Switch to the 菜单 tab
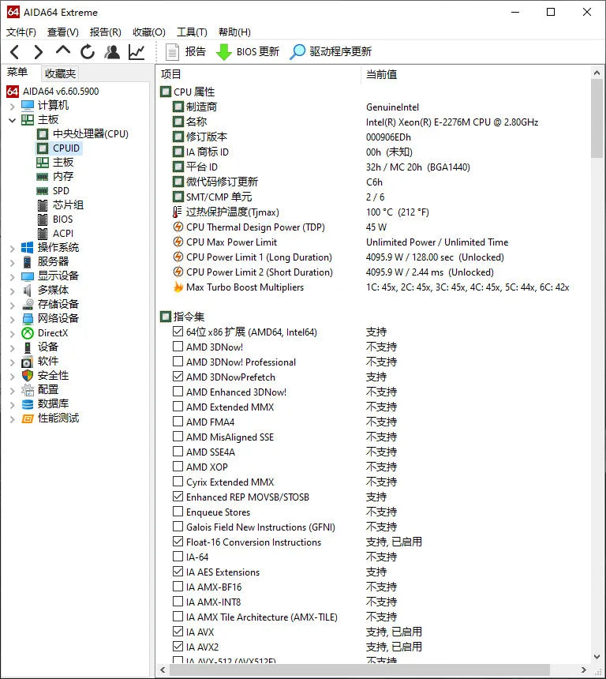The image size is (606, 679). [17, 73]
